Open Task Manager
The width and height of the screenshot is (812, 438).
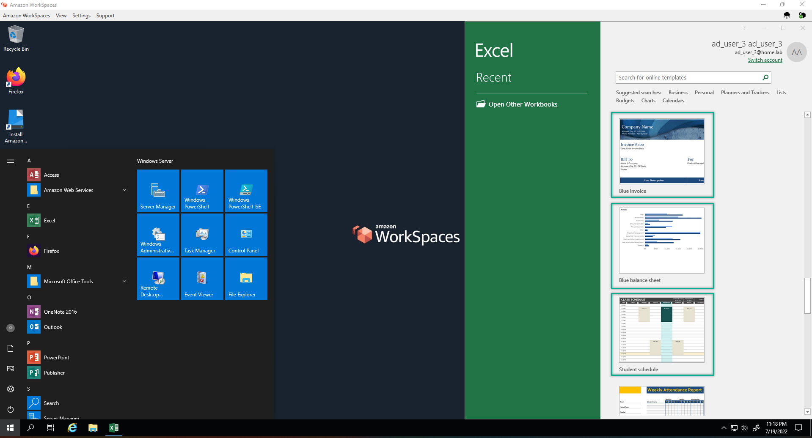coord(202,235)
